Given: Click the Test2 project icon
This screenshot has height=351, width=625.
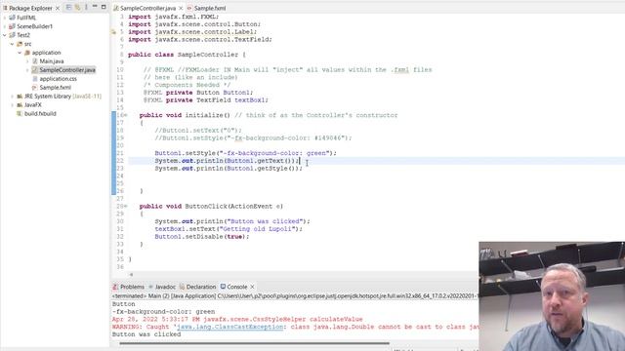Looking at the screenshot, I should (13, 35).
